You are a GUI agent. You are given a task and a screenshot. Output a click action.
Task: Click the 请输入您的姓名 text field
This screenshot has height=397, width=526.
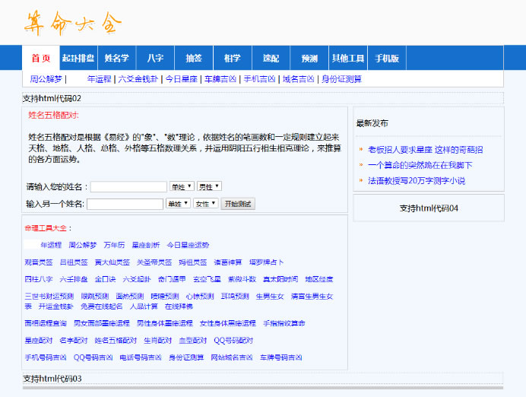coord(128,186)
